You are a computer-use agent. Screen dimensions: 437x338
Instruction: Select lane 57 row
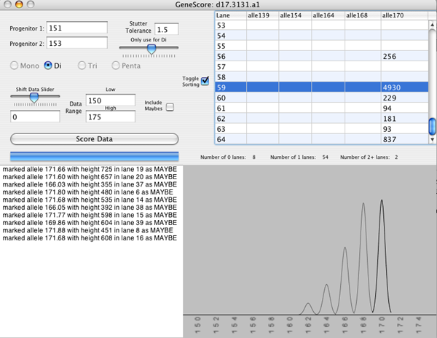pos(322,66)
